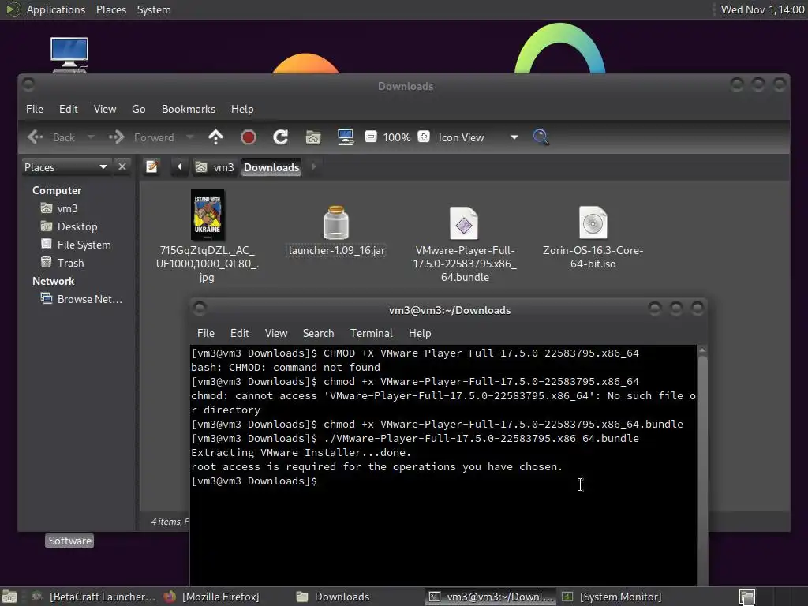The height and width of the screenshot is (606, 808).
Task: Click terminal scrollbar up arrow
Action: tap(701, 350)
